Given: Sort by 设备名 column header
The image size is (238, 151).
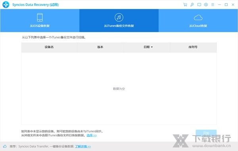Looking at the screenshot, I should (x=49, y=47).
